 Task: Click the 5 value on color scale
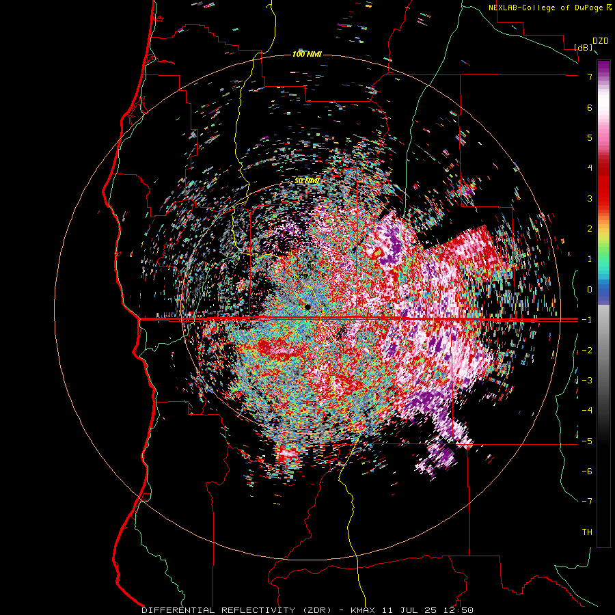pos(590,137)
